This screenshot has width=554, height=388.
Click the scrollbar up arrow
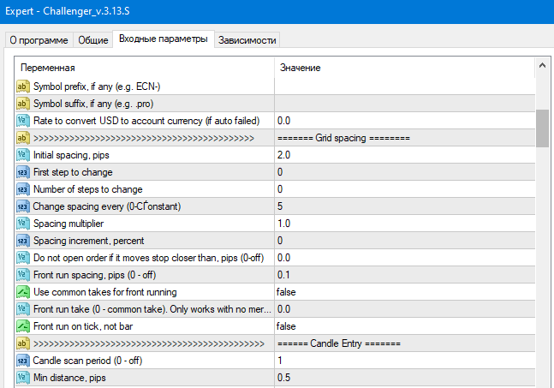tap(542, 65)
